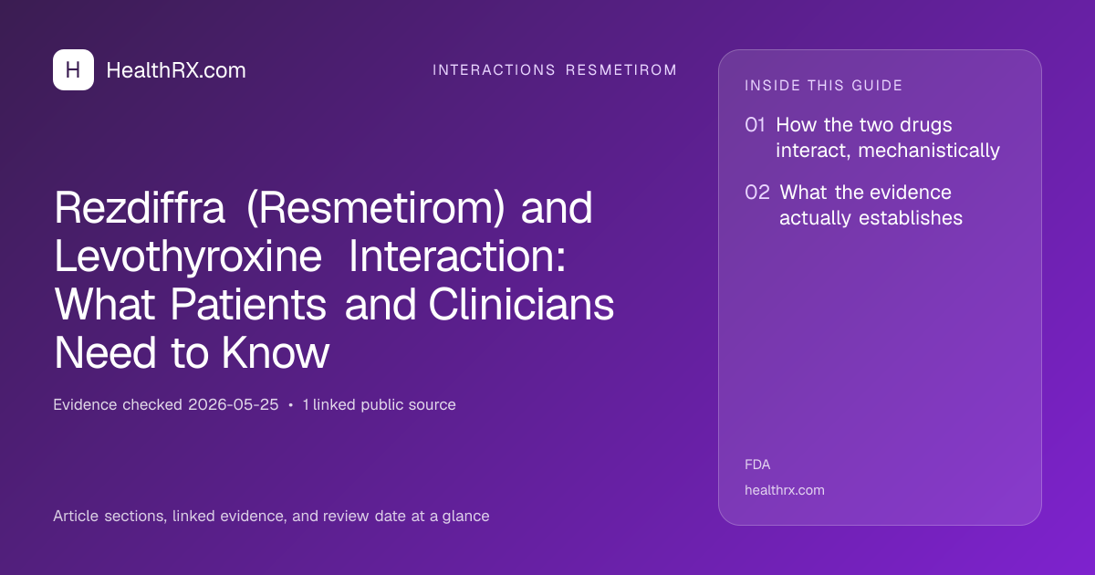Select the RESMETIROM category label
The width and height of the screenshot is (1095, 575).
621,70
